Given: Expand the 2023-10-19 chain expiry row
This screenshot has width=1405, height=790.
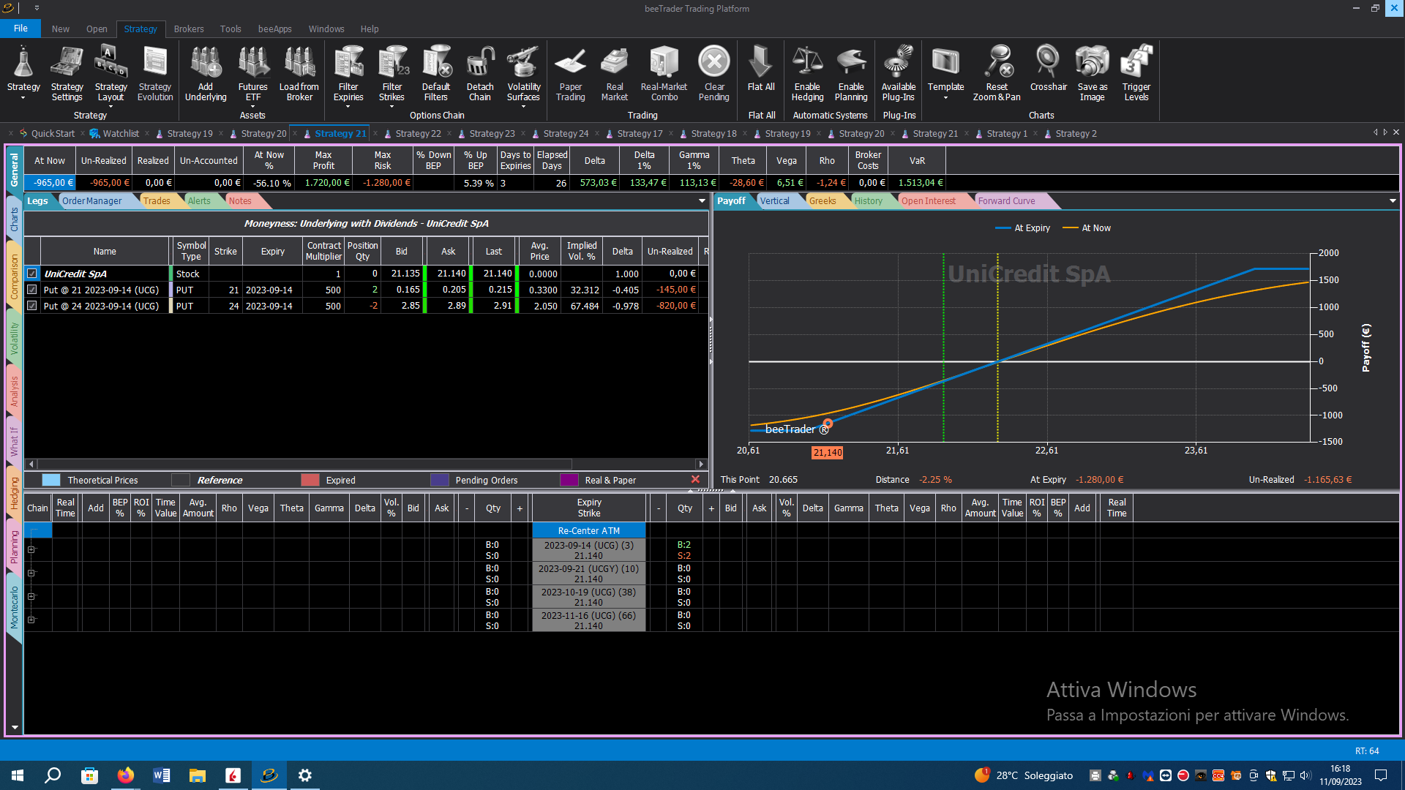Looking at the screenshot, I should 31,596.
